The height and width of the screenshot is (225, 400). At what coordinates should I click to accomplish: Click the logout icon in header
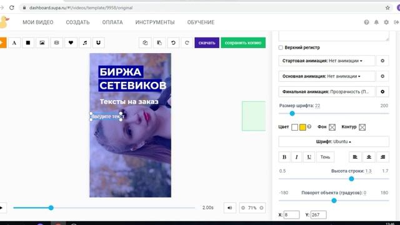pos(396,22)
